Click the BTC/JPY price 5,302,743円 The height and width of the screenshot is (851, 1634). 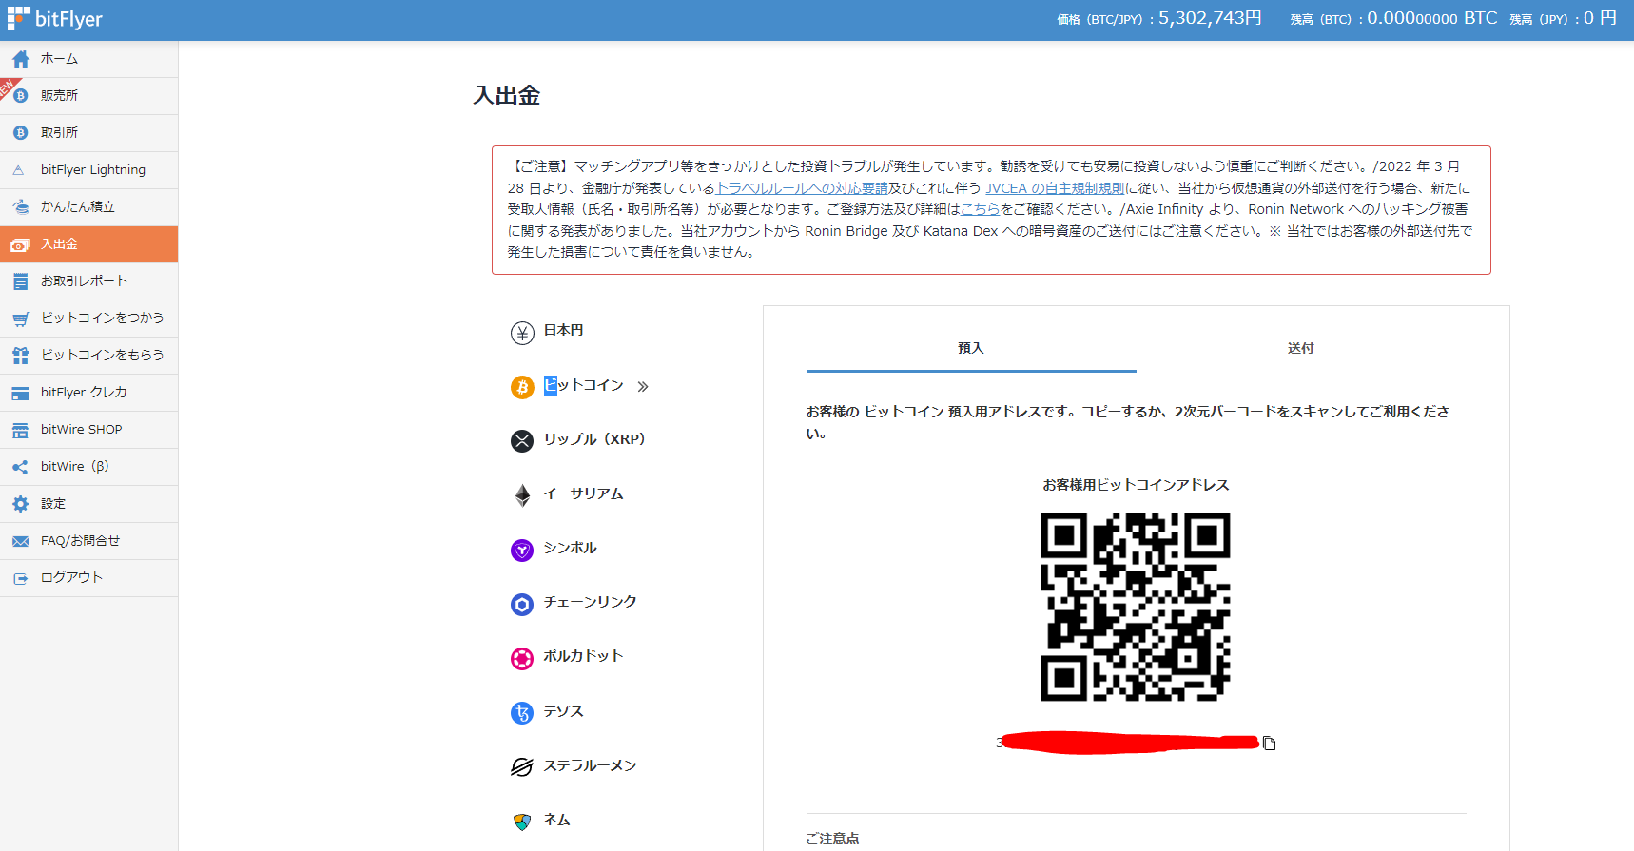click(x=1210, y=18)
